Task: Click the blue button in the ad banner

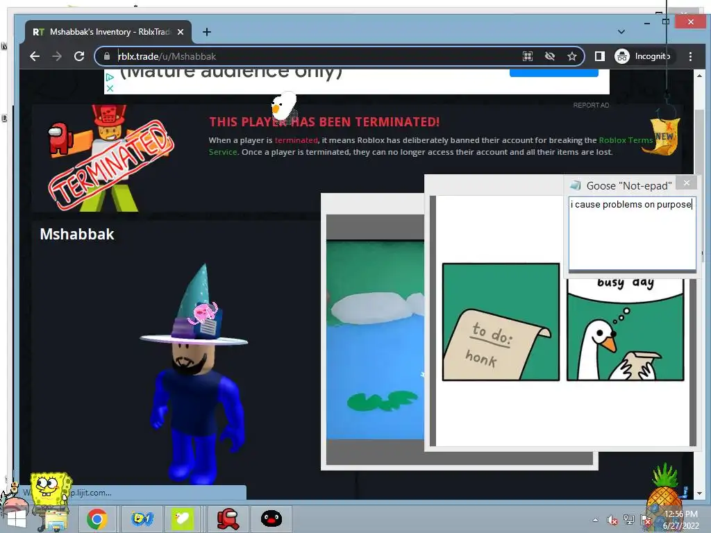Action: click(x=553, y=73)
